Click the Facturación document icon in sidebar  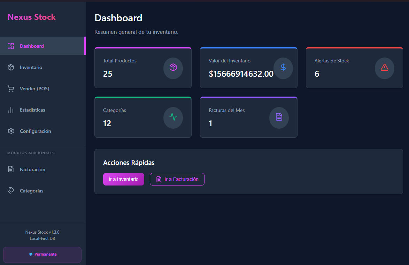[11, 169]
